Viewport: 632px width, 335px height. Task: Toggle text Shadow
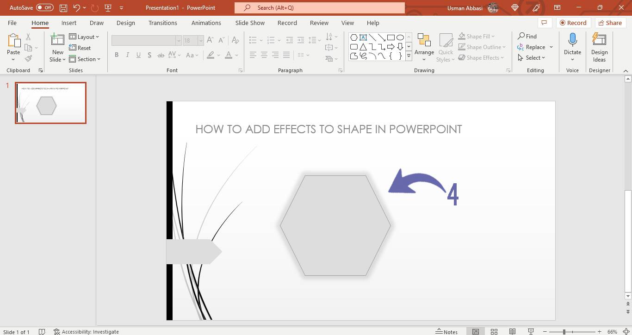[x=149, y=55]
